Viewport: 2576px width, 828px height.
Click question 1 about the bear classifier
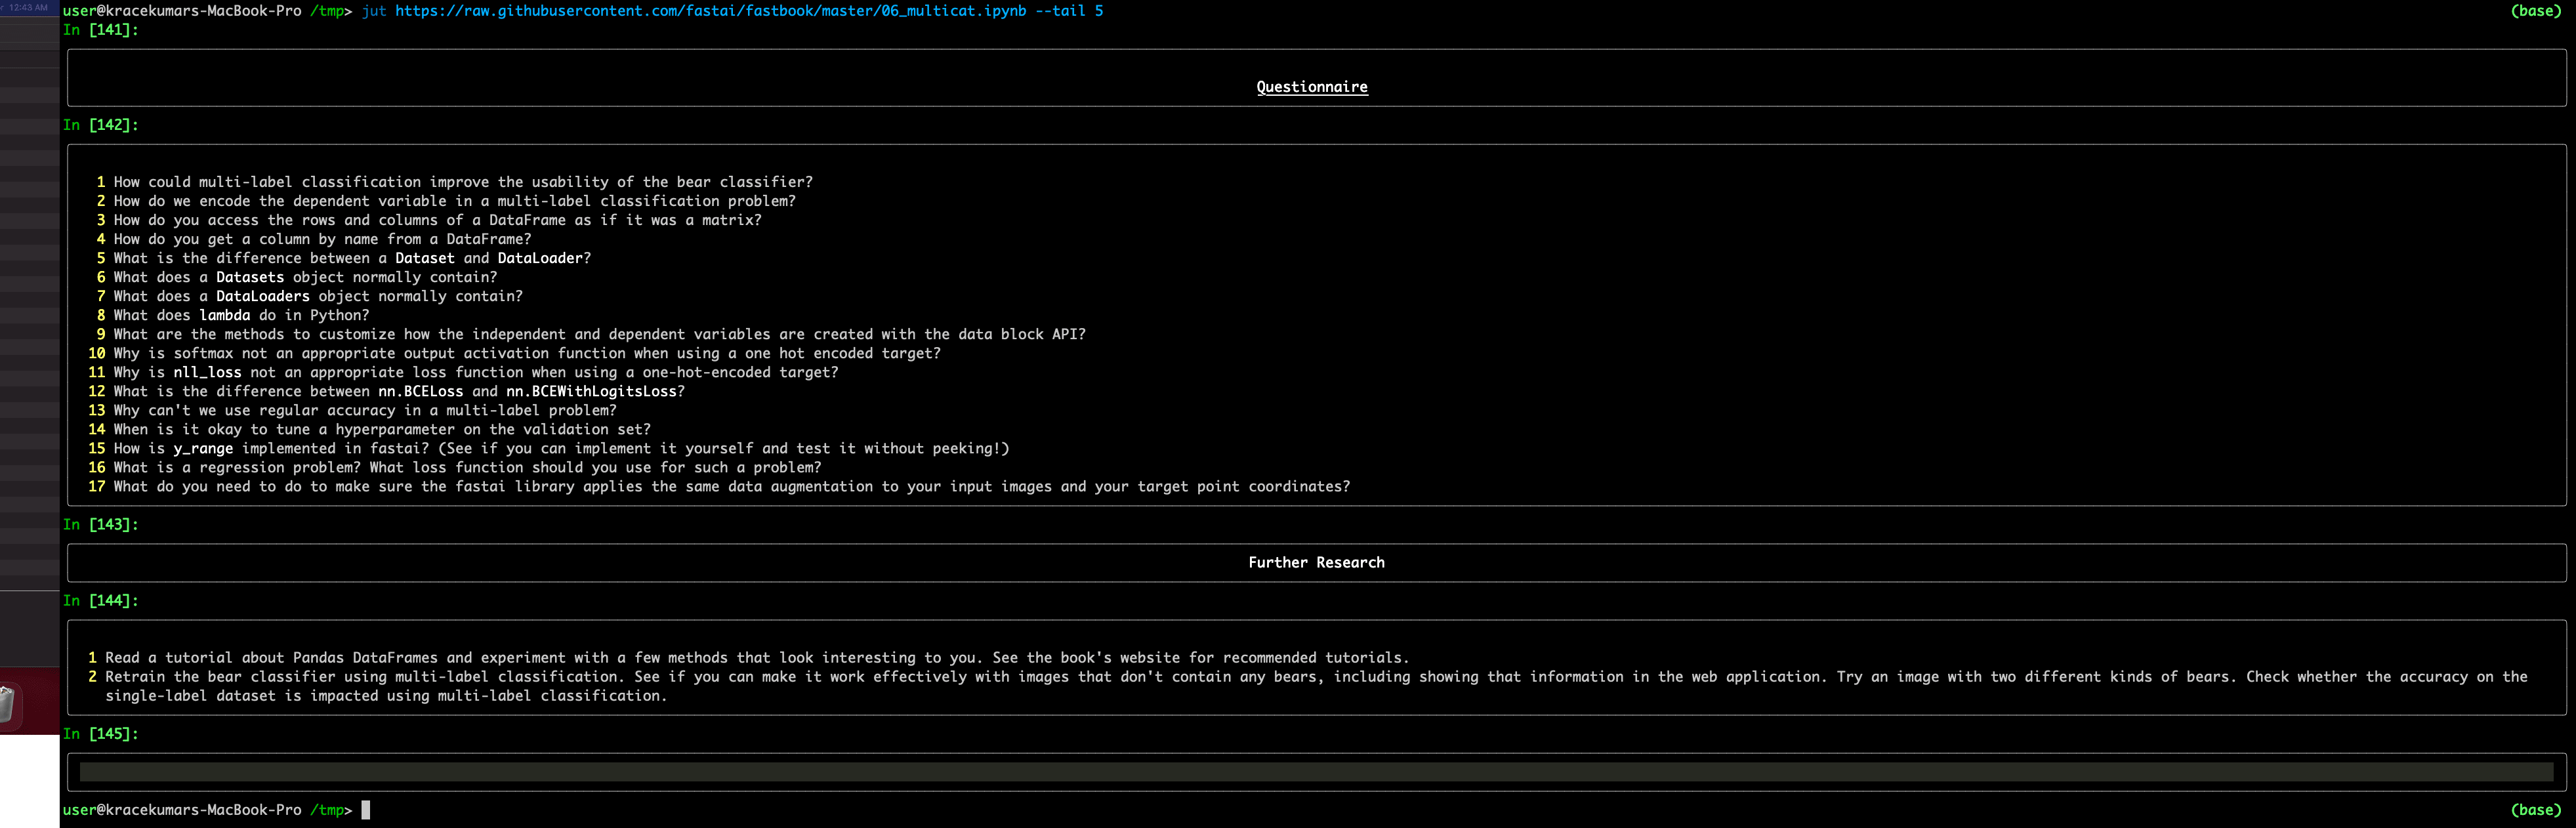coord(463,182)
